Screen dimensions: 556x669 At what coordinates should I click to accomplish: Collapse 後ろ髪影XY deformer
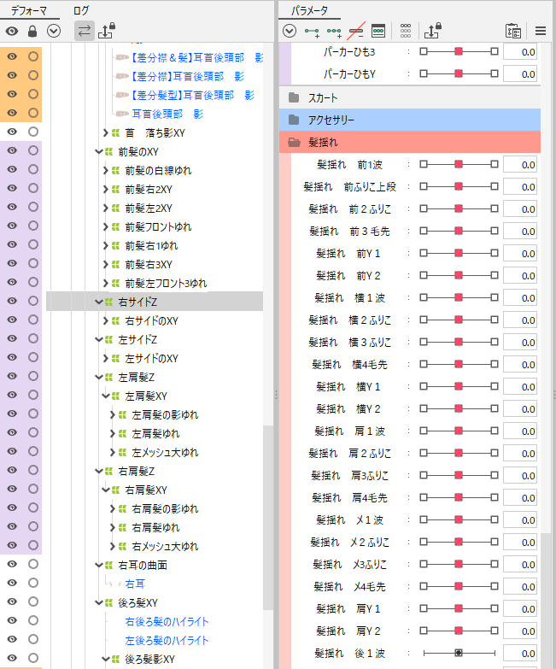coord(105,660)
